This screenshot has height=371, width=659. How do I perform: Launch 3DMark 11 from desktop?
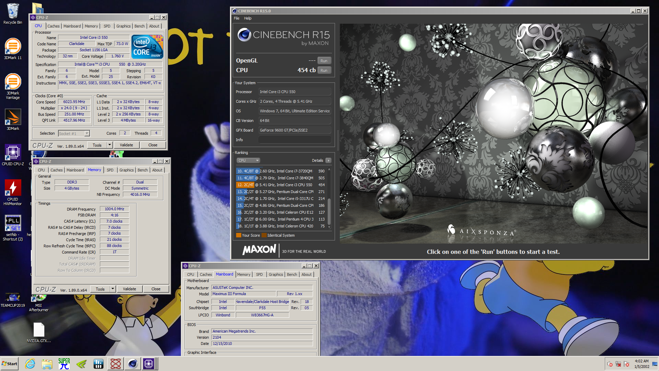pyautogui.click(x=13, y=49)
